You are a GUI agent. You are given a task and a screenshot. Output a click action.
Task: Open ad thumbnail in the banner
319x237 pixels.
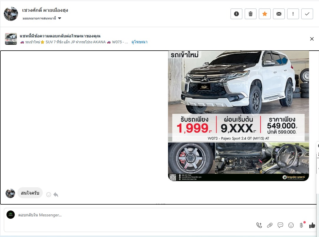tap(11, 39)
